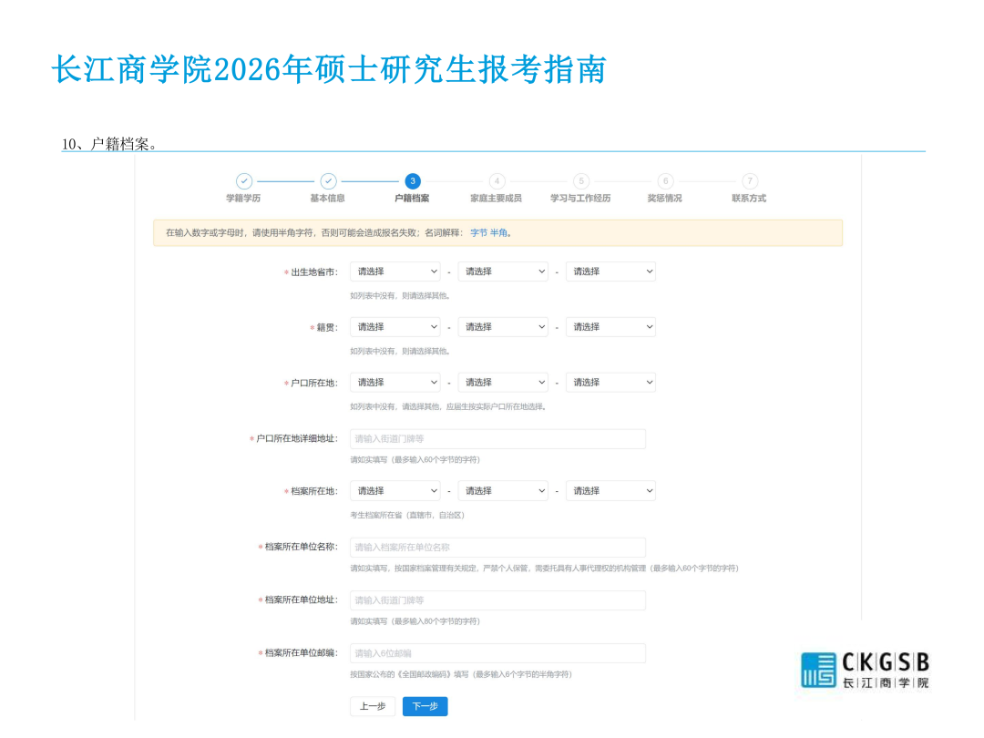Click the 档案所在单位邮编 postal code field

click(x=497, y=653)
